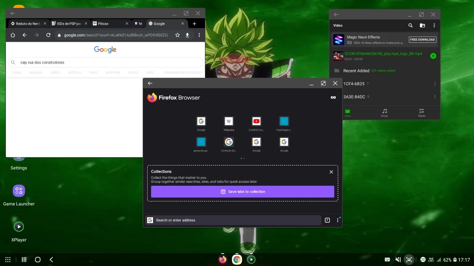This screenshot has height=266, width=474.
Task: Open XPlayer folder icon in header
Action: pos(422,26)
